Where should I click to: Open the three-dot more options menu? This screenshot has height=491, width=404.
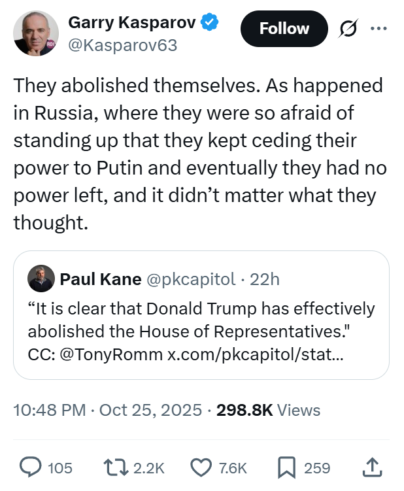pos(379,29)
